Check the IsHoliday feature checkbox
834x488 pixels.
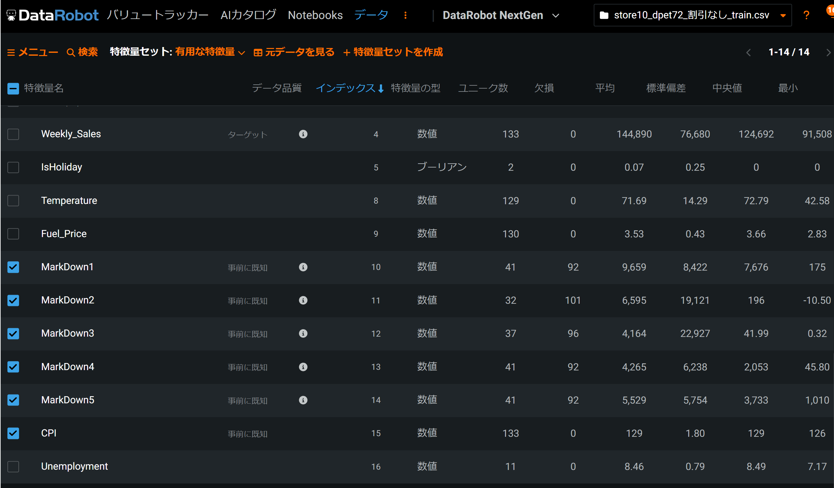coord(13,167)
